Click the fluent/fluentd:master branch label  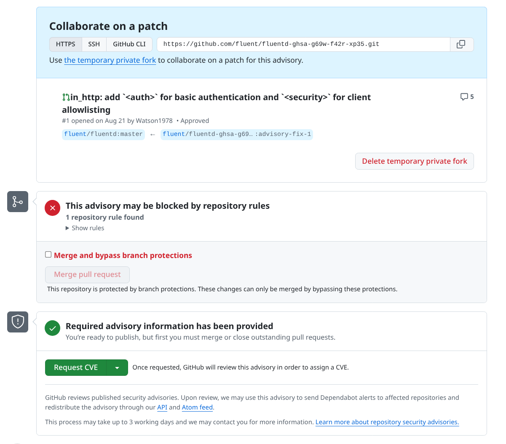[x=103, y=134]
